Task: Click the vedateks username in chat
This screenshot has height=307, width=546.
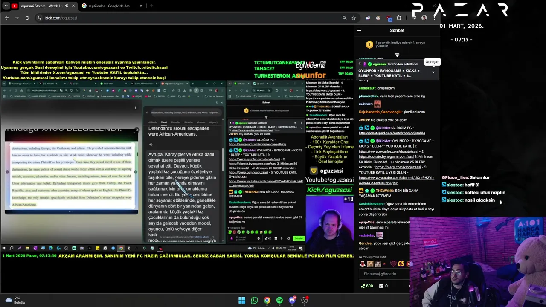Action: point(366,235)
